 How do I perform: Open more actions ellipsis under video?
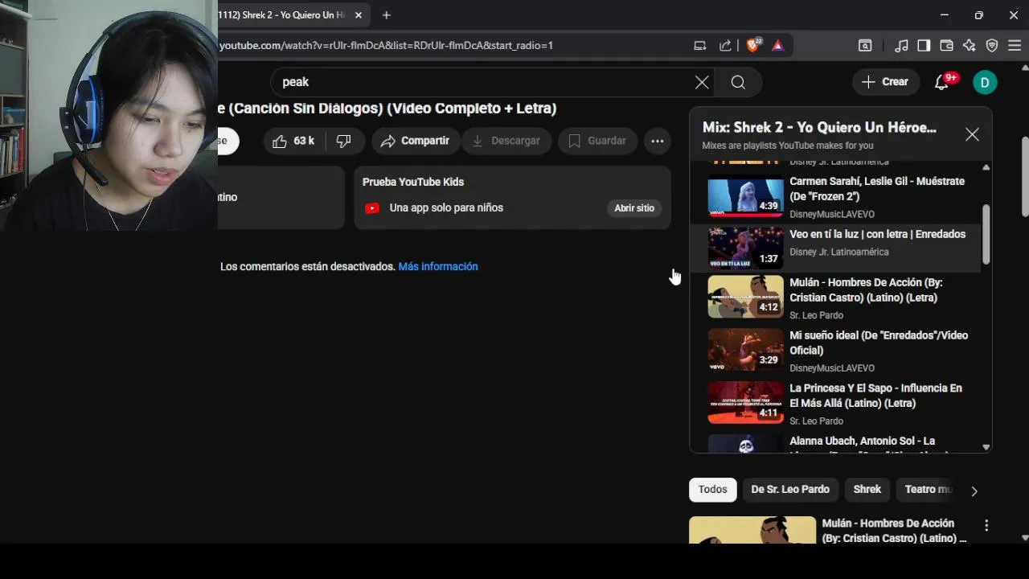[657, 141]
